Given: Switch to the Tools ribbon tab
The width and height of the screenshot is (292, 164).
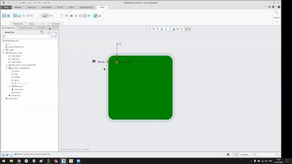Looking at the screenshot, I should [x=60, y=7].
